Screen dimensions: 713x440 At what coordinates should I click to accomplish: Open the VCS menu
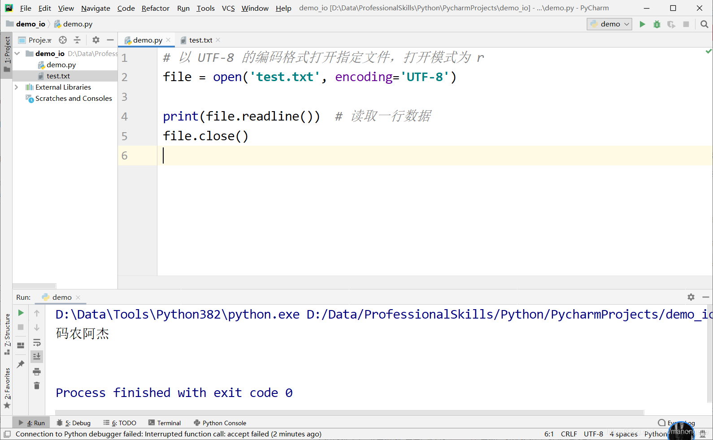pyautogui.click(x=228, y=8)
